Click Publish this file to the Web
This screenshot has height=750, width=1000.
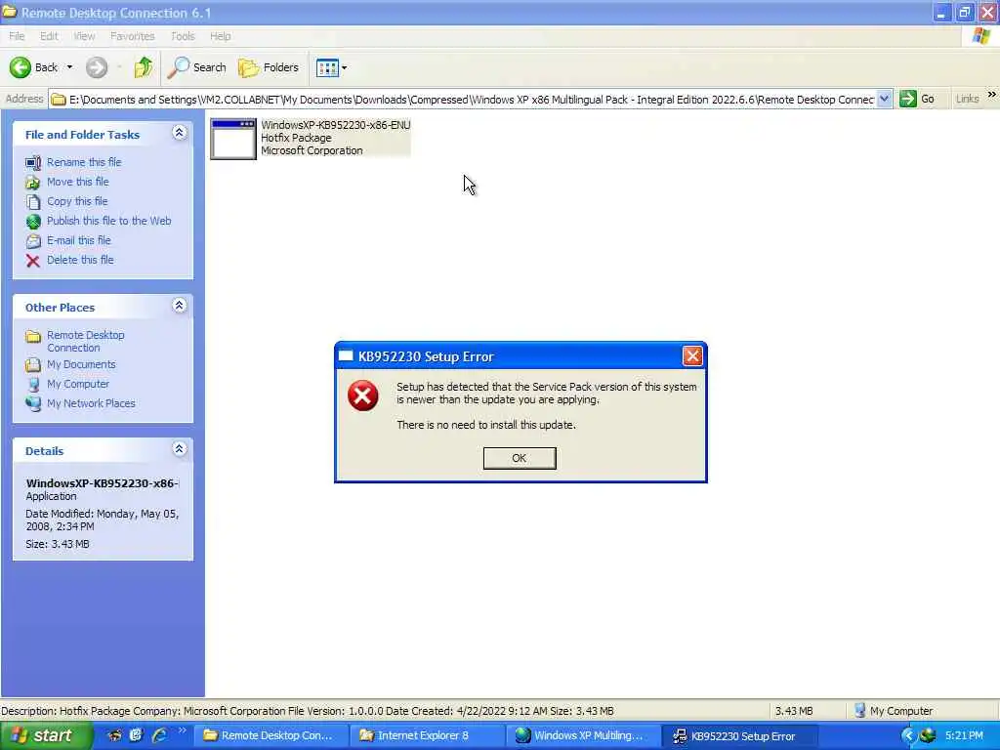pyautogui.click(x=109, y=221)
